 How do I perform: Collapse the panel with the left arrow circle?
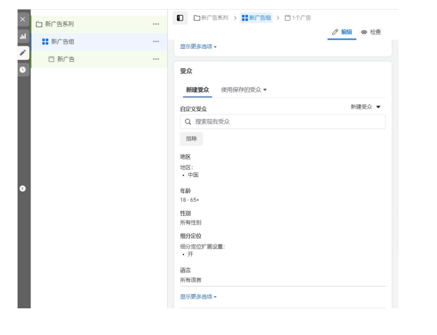23,188
